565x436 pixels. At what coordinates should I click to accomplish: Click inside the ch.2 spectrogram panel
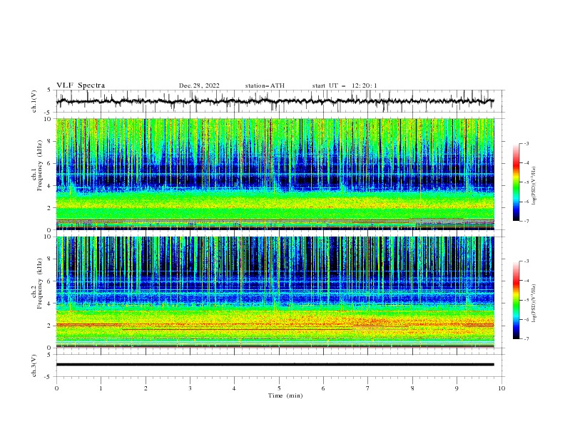[275, 292]
